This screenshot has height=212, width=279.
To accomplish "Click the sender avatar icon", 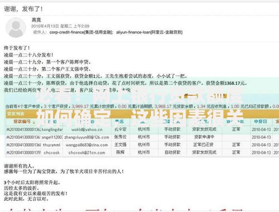I will click(16, 27).
